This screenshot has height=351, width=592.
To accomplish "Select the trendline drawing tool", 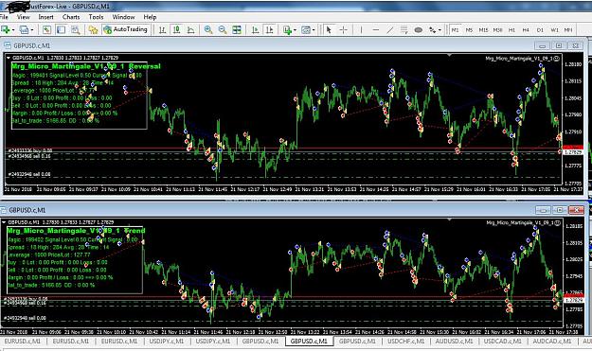I will click(390, 29).
